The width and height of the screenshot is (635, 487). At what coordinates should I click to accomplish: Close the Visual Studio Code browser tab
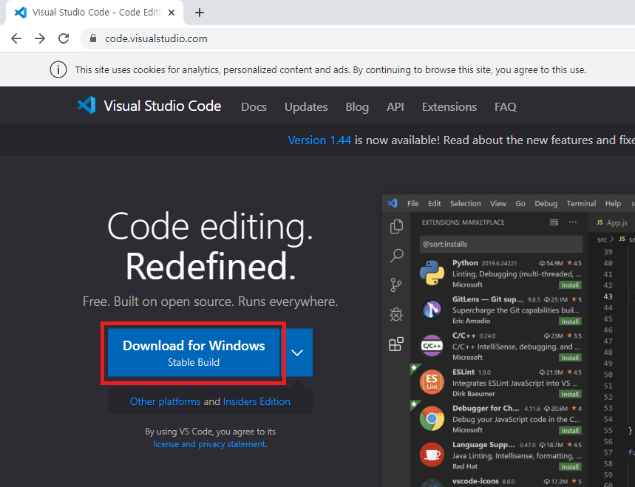(x=172, y=13)
